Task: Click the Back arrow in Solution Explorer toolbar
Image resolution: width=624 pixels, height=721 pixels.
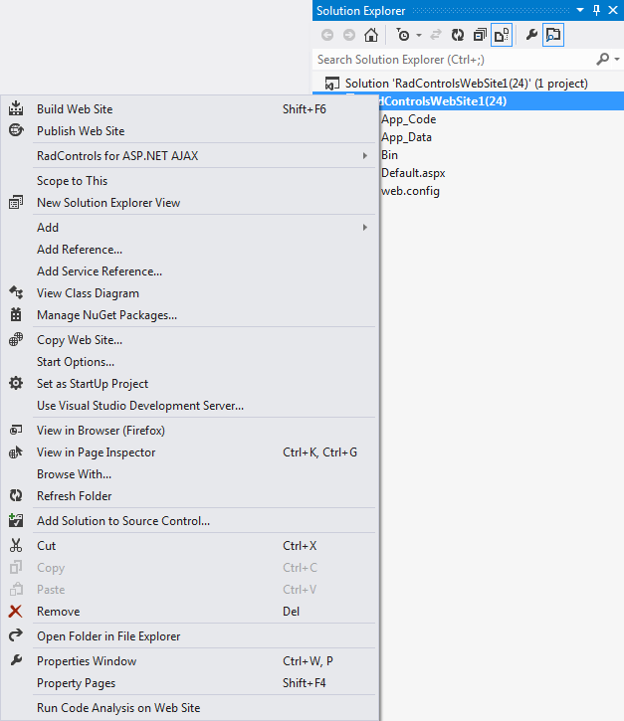Action: click(327, 35)
